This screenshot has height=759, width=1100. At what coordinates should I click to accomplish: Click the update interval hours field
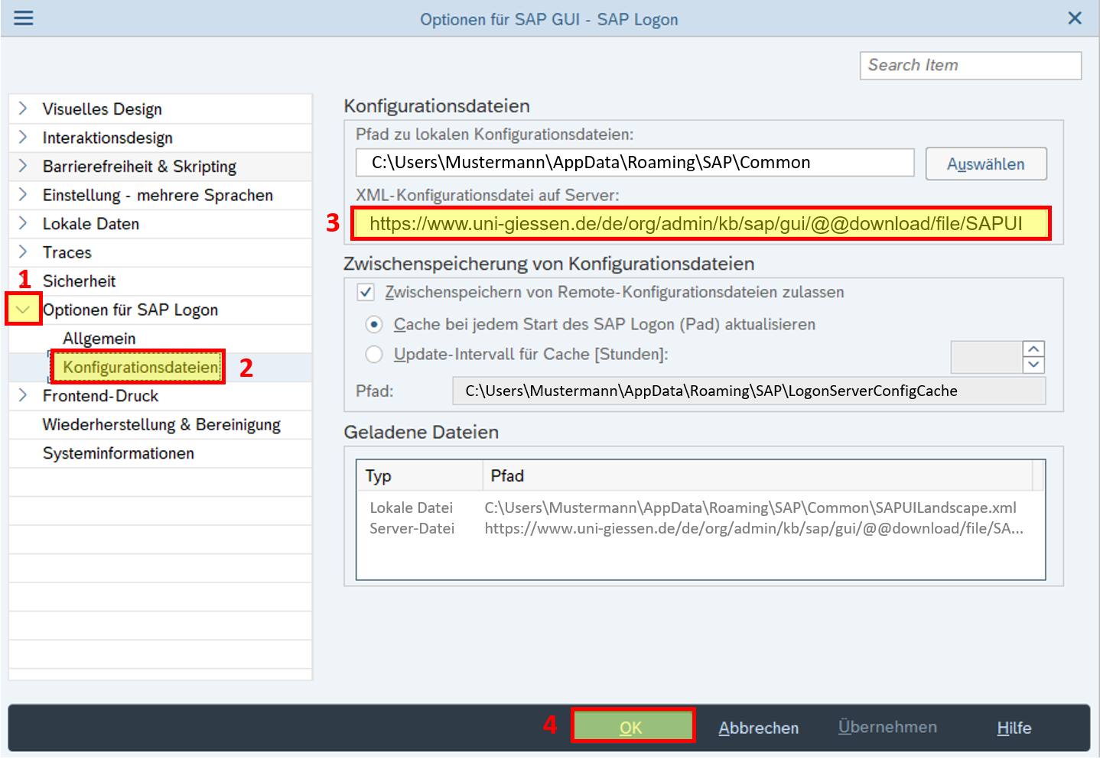click(x=987, y=357)
